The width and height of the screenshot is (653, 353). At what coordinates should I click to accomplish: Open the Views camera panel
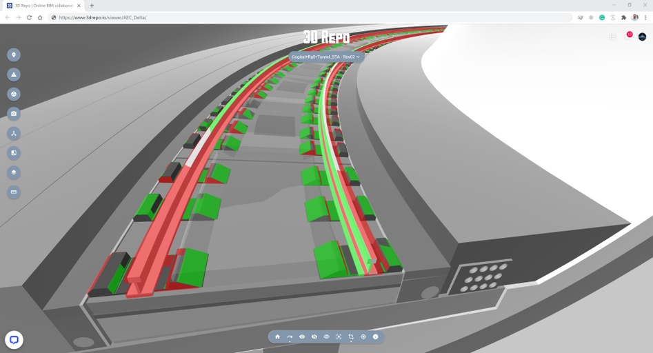click(x=13, y=114)
